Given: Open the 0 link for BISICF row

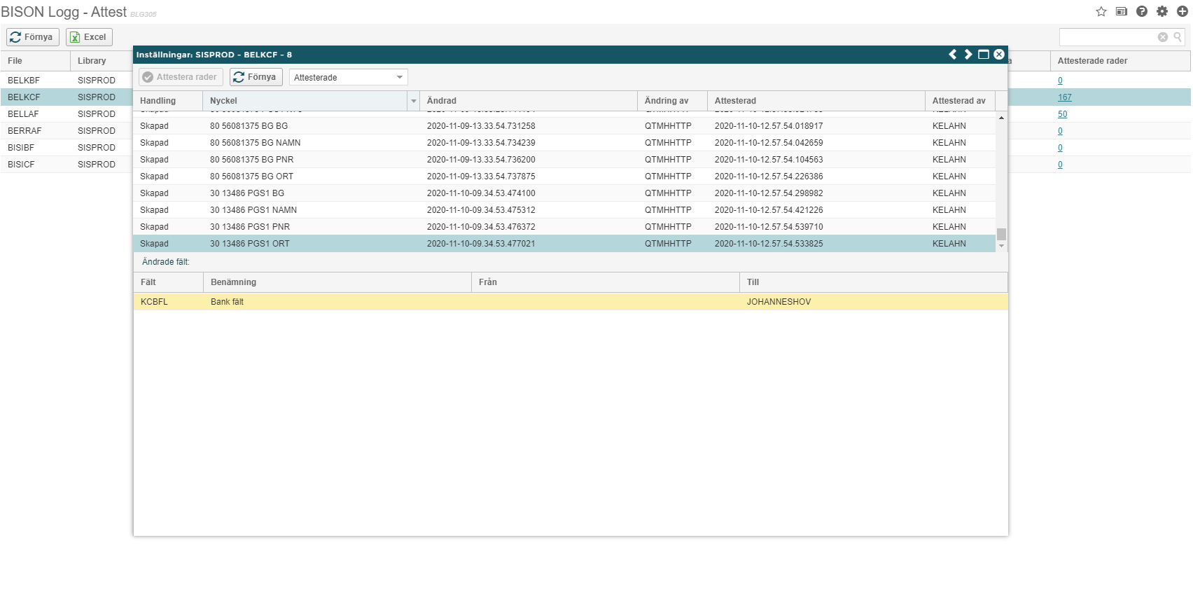Looking at the screenshot, I should pyautogui.click(x=1060, y=165).
